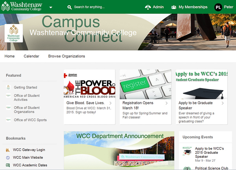Open the Office of WCC Sports link
This screenshot has width=236, height=170.
click(29, 120)
